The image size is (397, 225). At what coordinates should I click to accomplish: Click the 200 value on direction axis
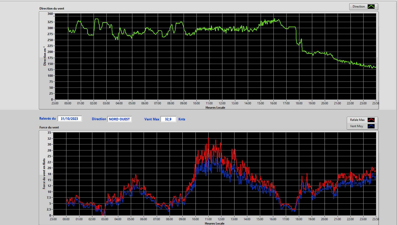[x=50, y=52]
